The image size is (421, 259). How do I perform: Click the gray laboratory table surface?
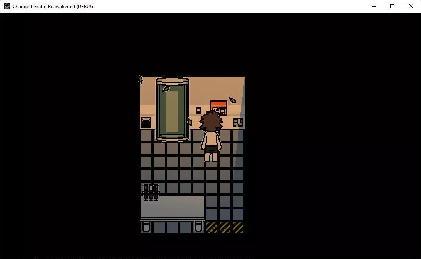point(172,208)
